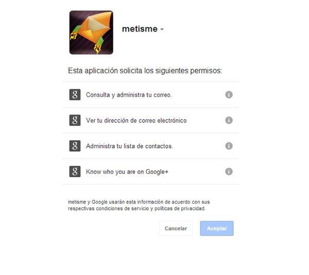Image resolution: width=309 pixels, height=275 pixels.
Task: Click the metisme kite app icon
Action: coord(91,33)
